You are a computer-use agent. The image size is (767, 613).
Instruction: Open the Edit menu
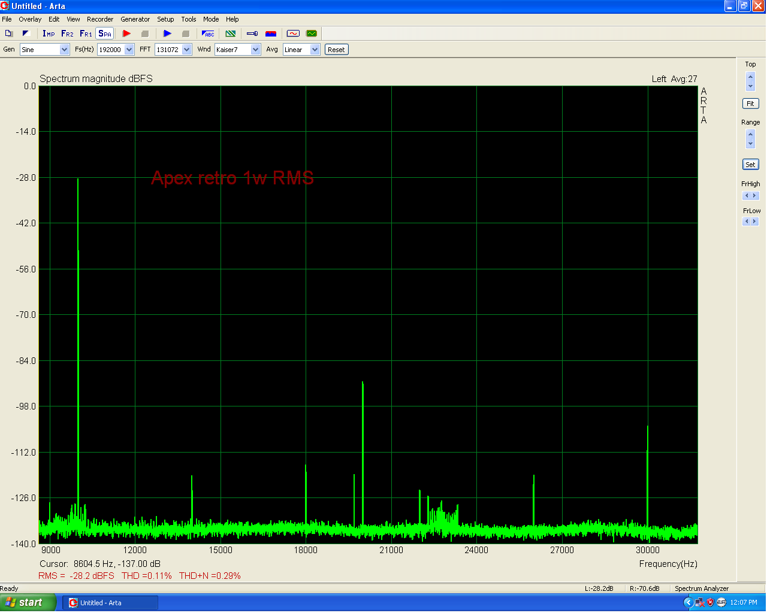[x=54, y=19]
